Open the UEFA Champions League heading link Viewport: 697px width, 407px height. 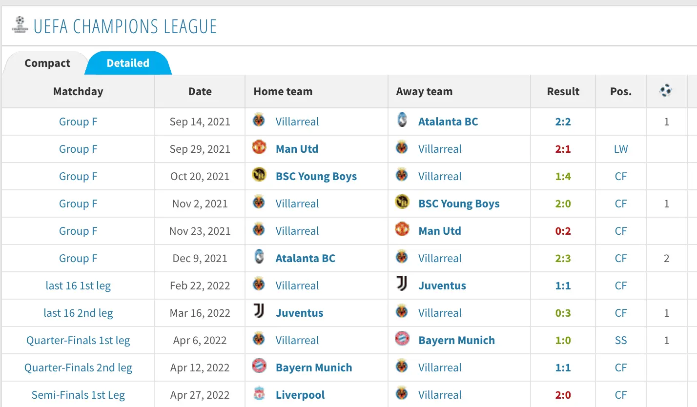tap(125, 26)
